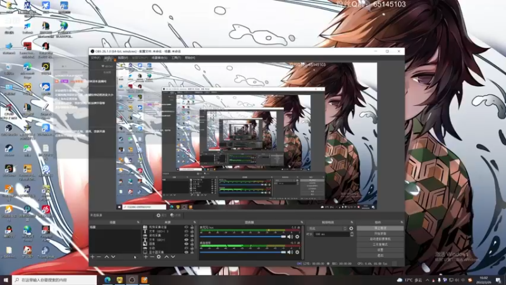Image resolution: width=506 pixels, height=285 pixels.
Task: Toggle visibility of 图像 source
Action: click(186, 244)
